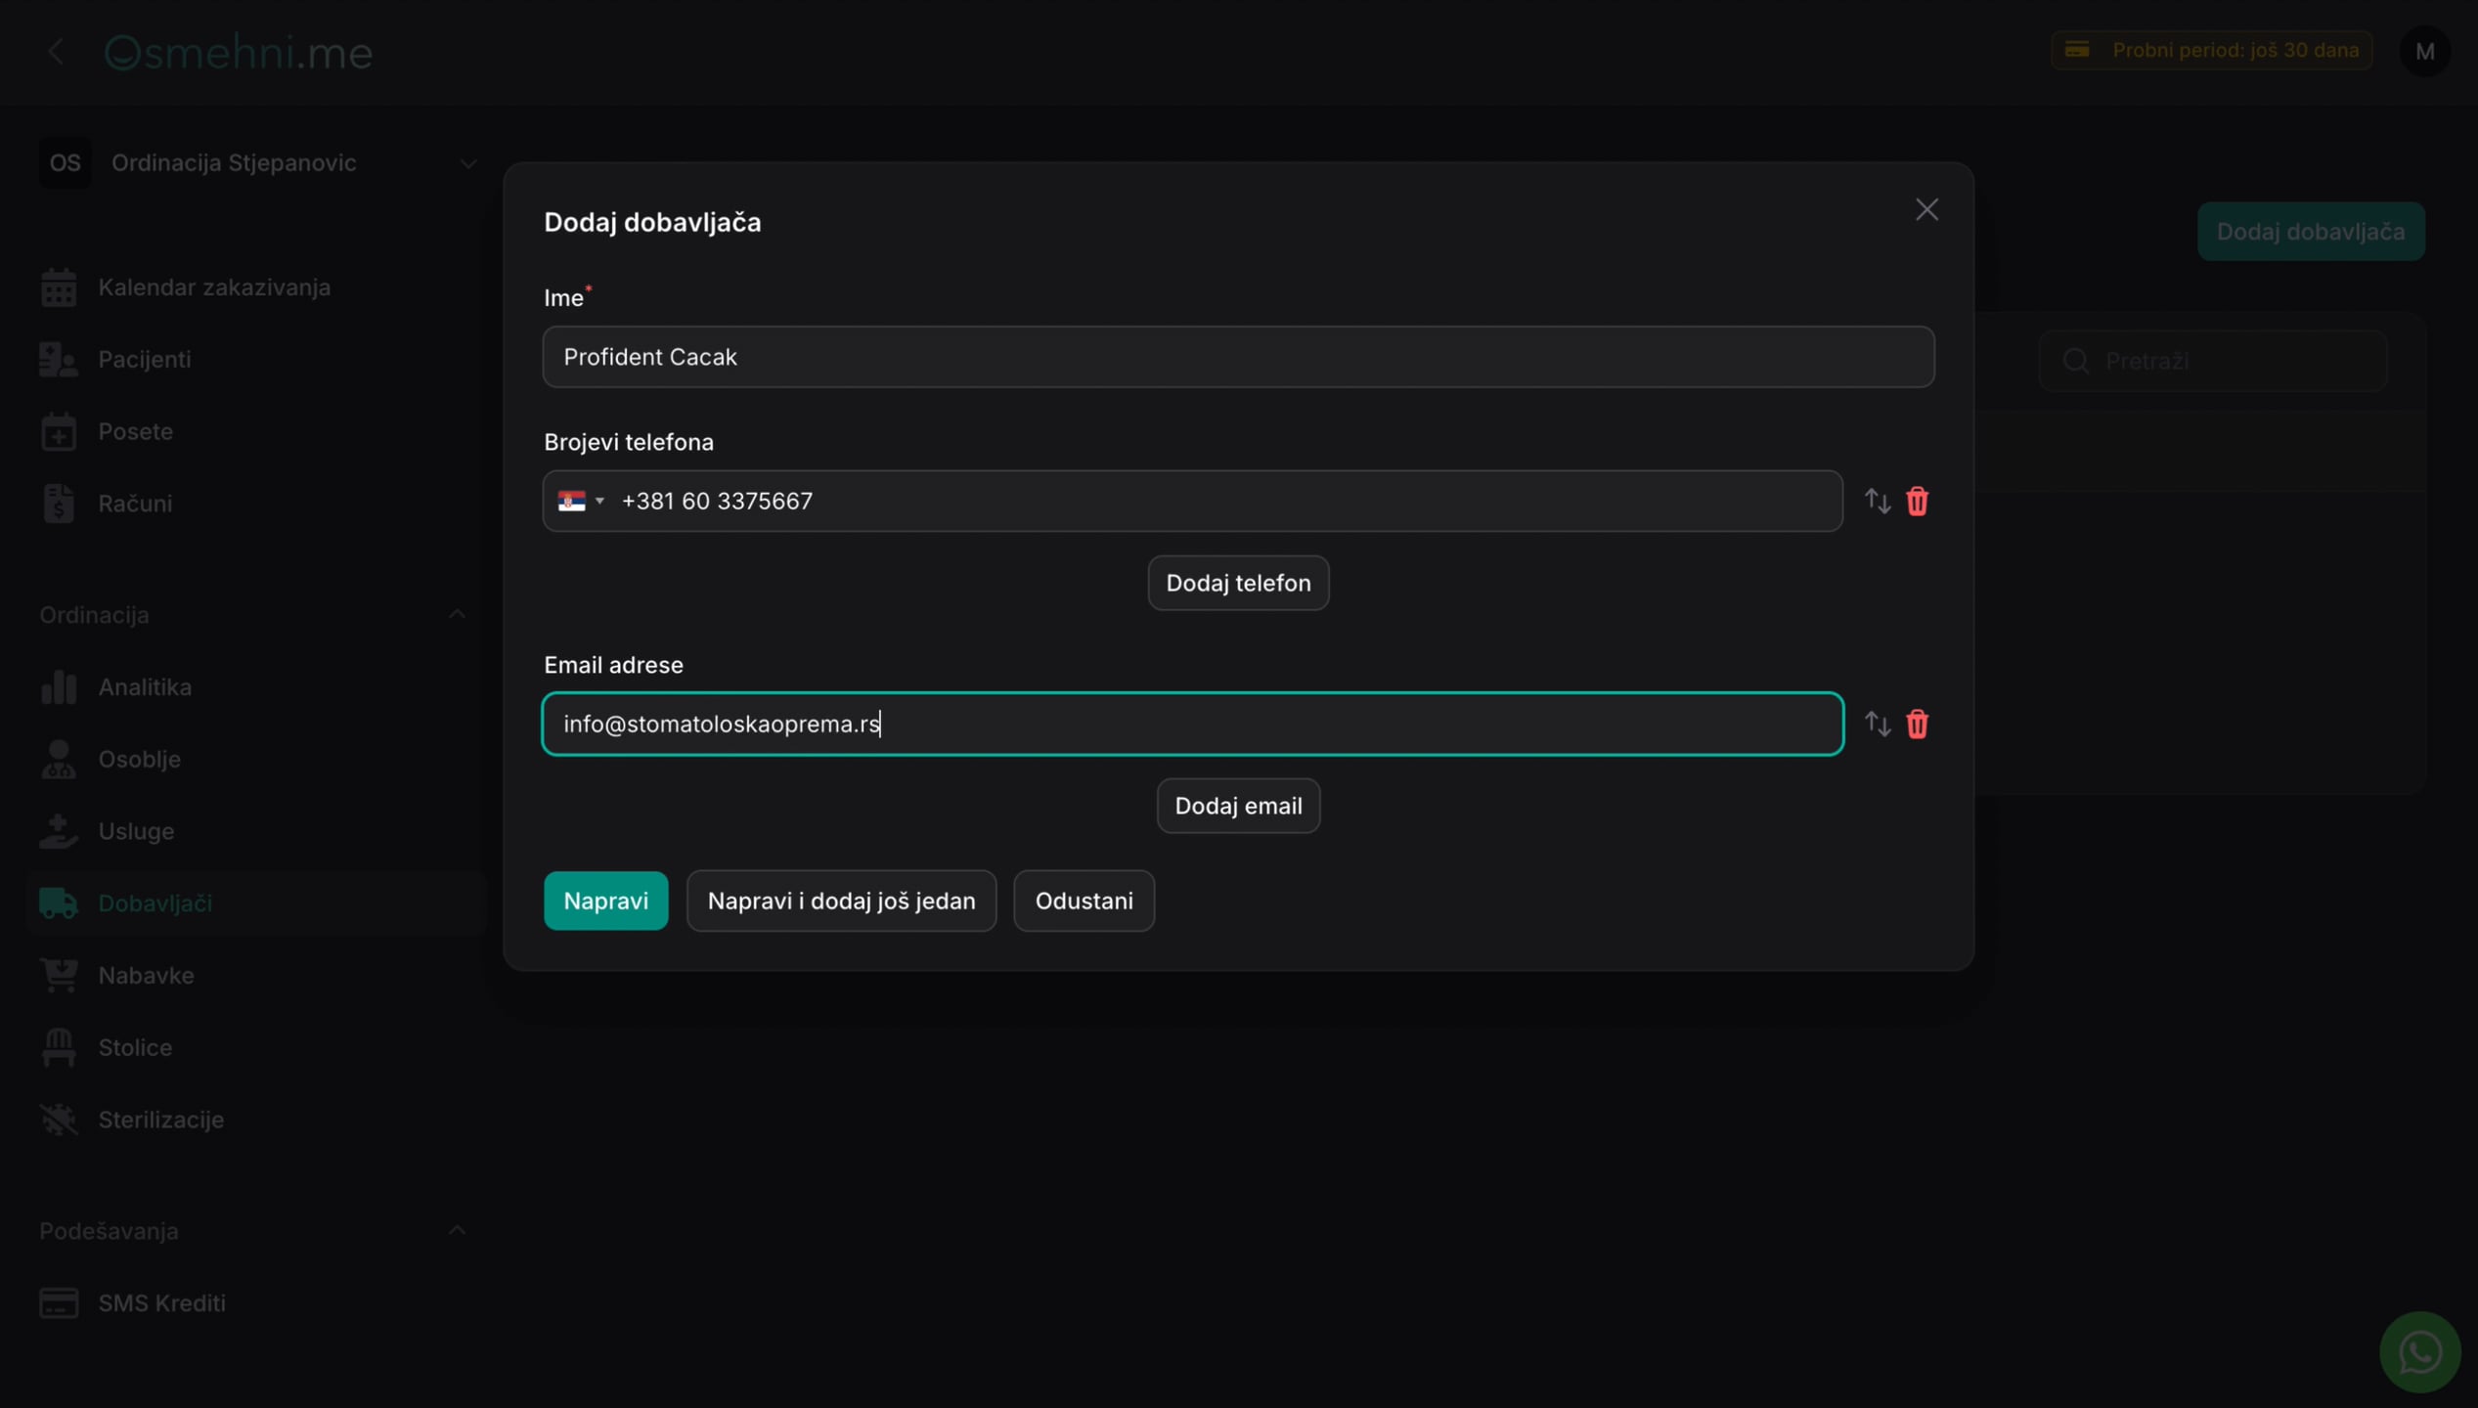Image resolution: width=2478 pixels, height=1408 pixels.
Task: Click Napravi i dodaj još jedan
Action: tap(841, 901)
